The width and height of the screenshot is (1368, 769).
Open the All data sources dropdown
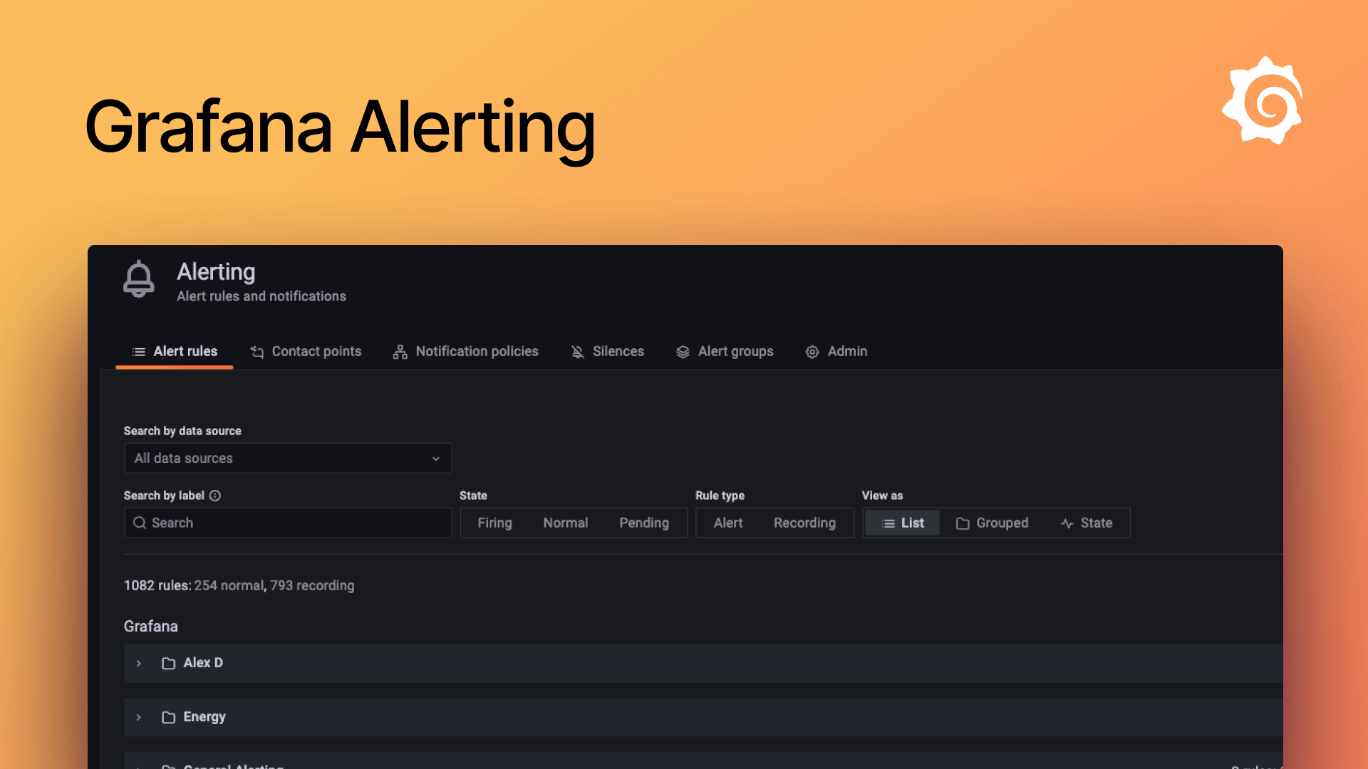[x=287, y=458]
